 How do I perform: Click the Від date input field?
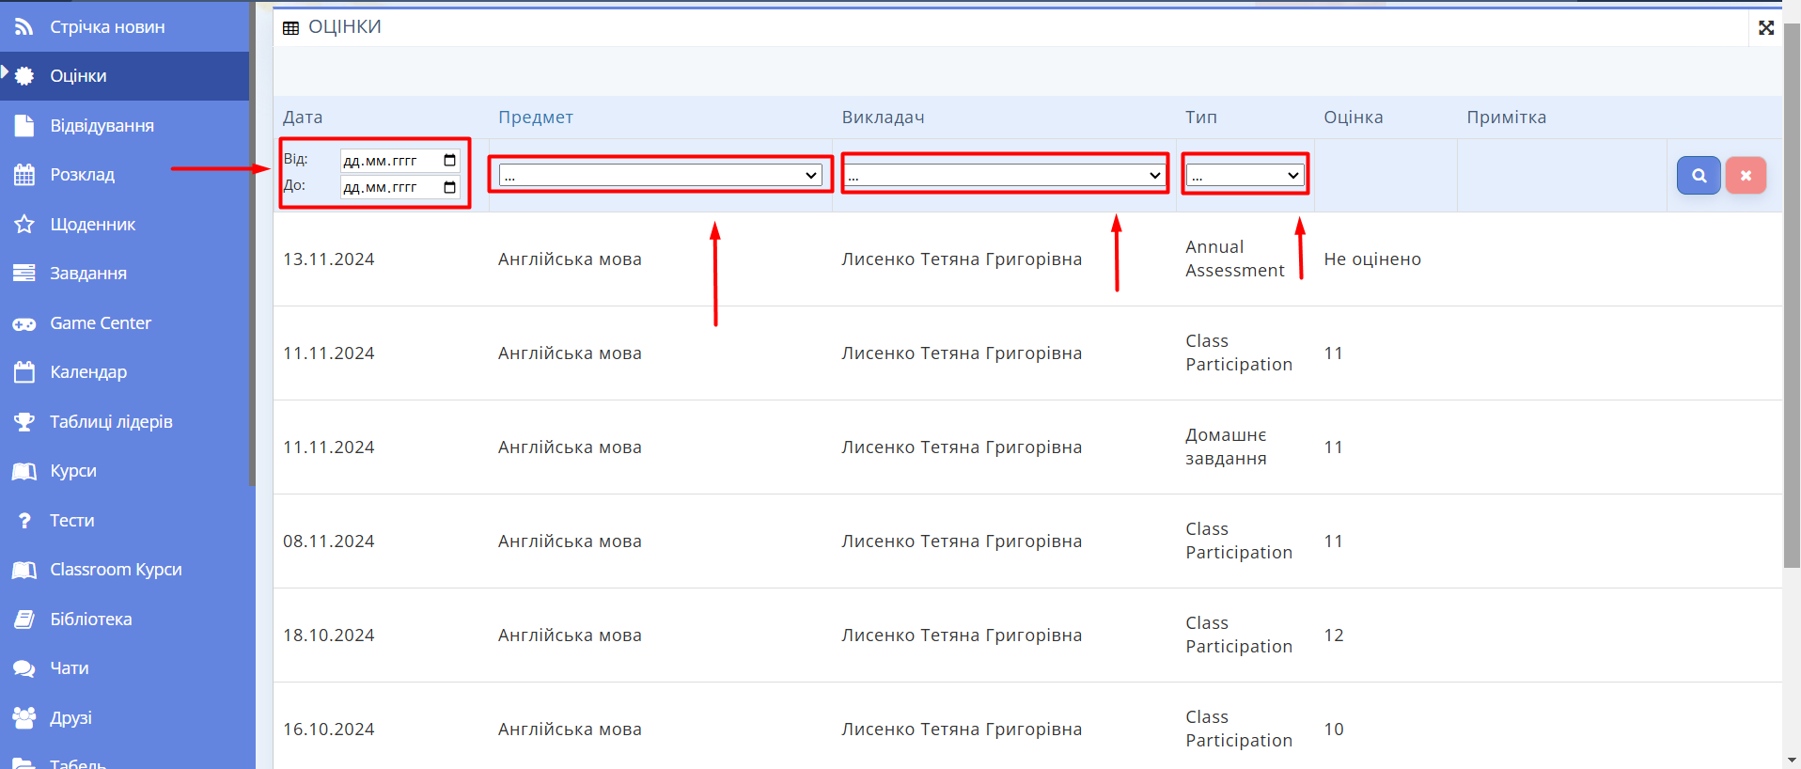(385, 161)
